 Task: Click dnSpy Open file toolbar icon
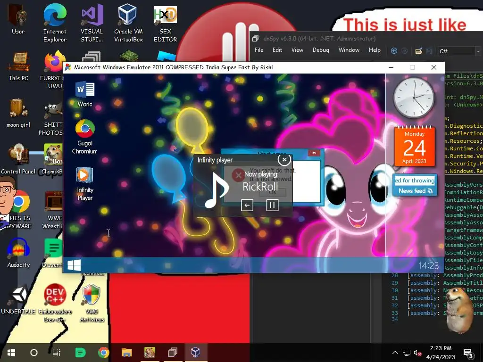(x=419, y=51)
